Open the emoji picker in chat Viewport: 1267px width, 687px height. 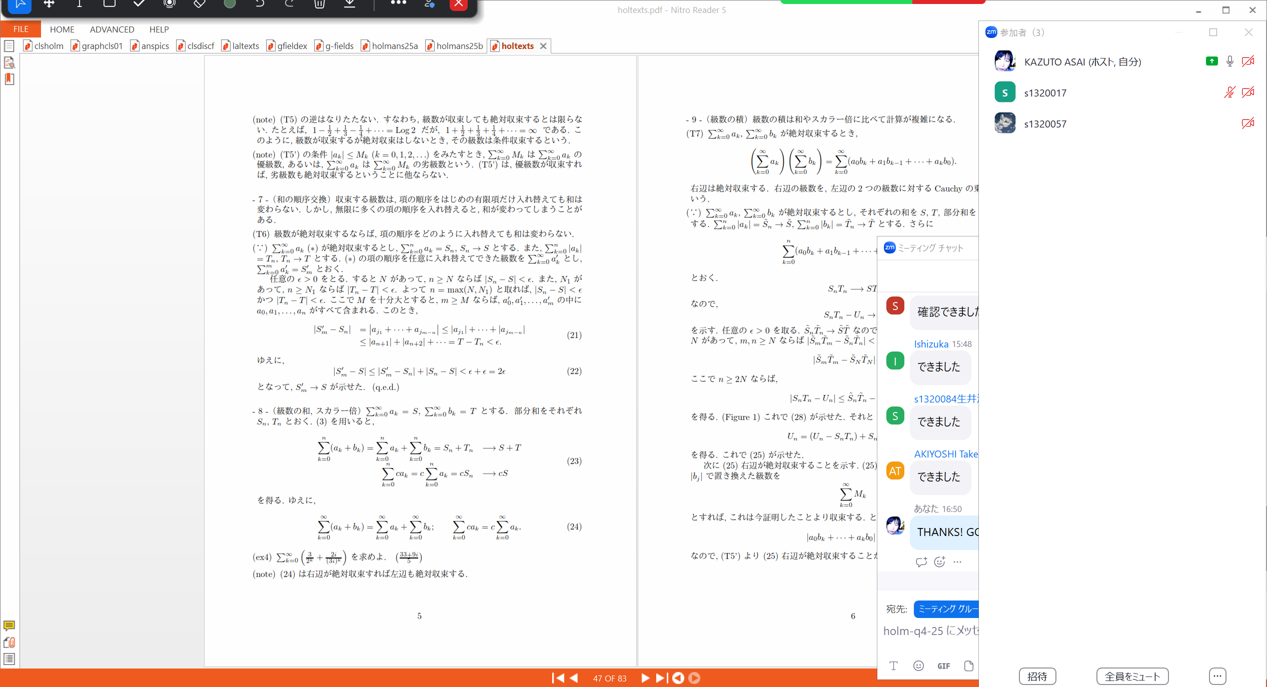pyautogui.click(x=918, y=665)
